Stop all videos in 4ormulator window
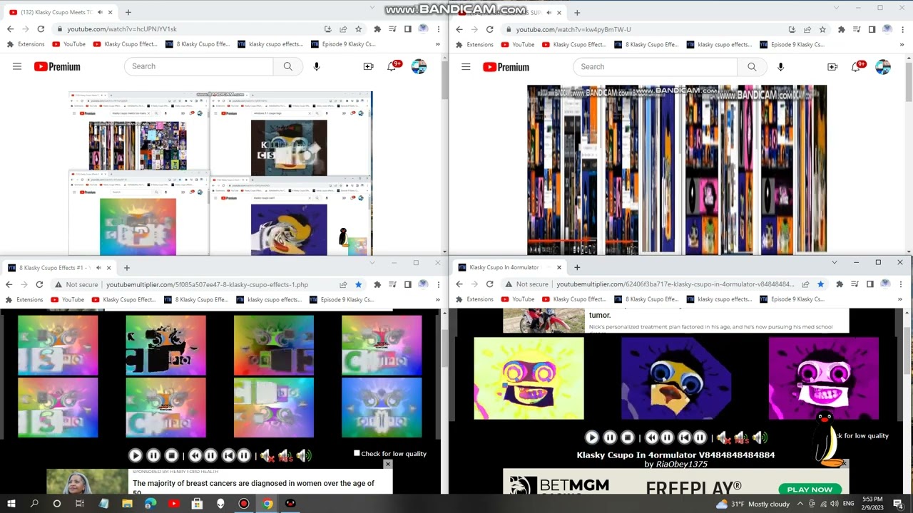This screenshot has width=913, height=513. coord(628,437)
